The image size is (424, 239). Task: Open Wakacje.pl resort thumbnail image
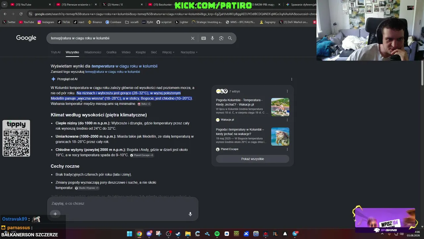pos(280,107)
